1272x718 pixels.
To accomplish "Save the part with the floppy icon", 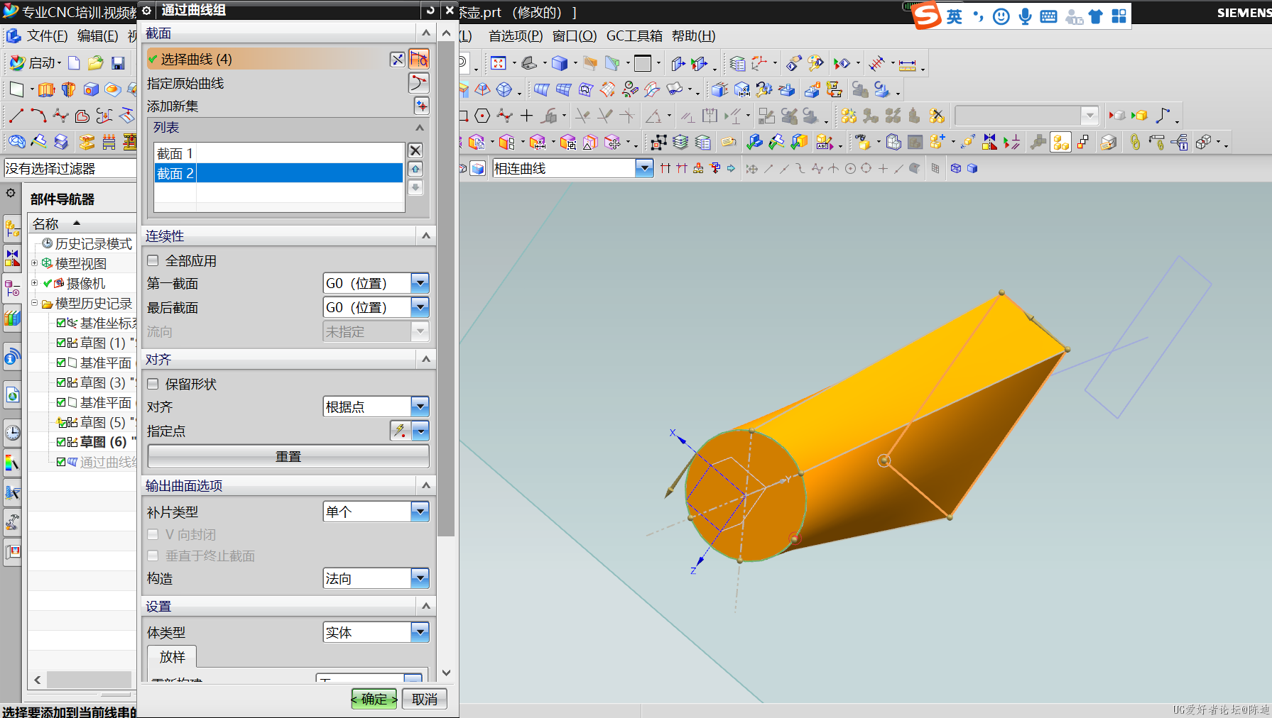I will tap(118, 63).
